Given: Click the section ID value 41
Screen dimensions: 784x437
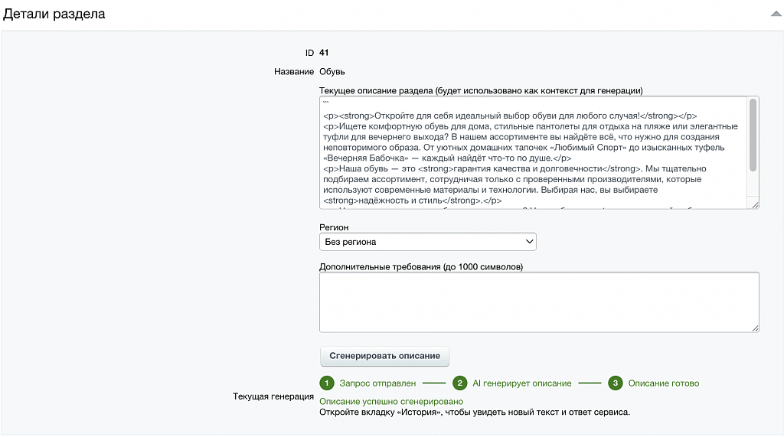Looking at the screenshot, I should (x=324, y=53).
